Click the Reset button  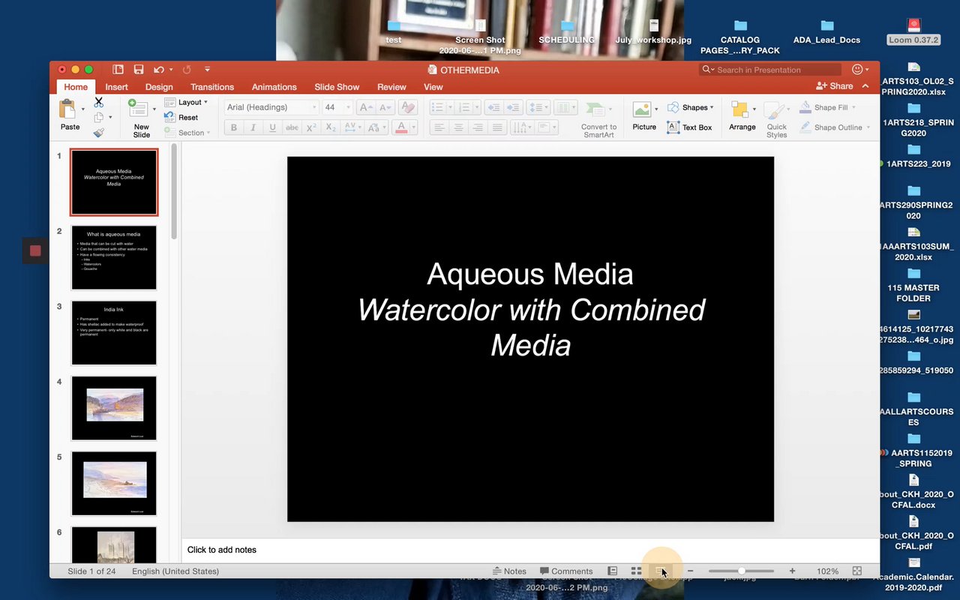[181, 117]
